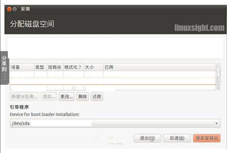Select the 类型 column header

tap(40, 67)
